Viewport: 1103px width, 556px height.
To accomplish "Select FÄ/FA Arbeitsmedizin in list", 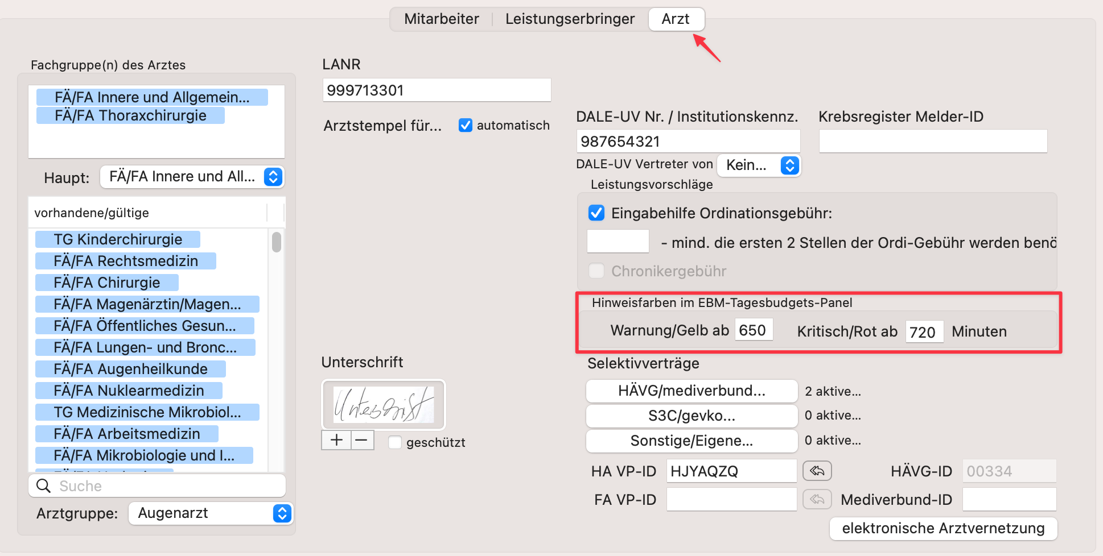I will 127,434.
